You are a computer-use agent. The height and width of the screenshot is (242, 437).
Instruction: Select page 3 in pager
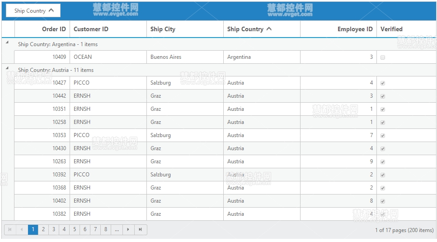[54, 229]
